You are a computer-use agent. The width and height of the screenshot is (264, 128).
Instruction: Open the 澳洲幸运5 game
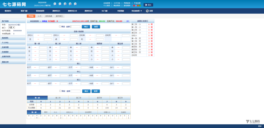[56, 11]
